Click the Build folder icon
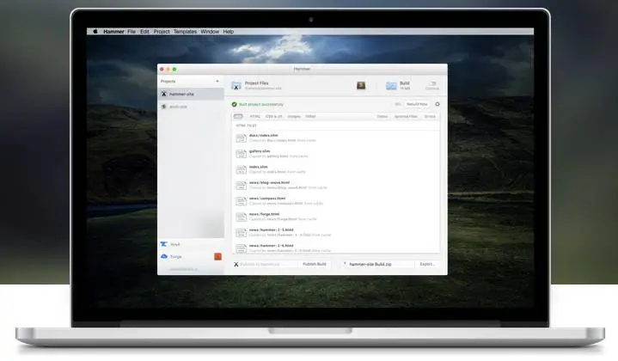The height and width of the screenshot is (361, 618). click(391, 85)
